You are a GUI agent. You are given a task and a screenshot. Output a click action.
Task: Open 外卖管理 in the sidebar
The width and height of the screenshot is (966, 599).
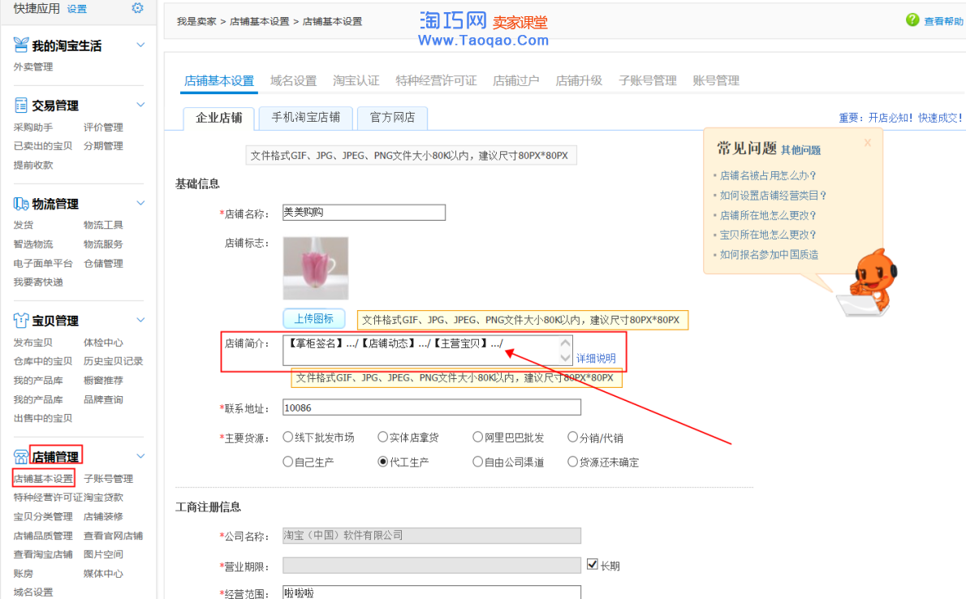pyautogui.click(x=33, y=67)
